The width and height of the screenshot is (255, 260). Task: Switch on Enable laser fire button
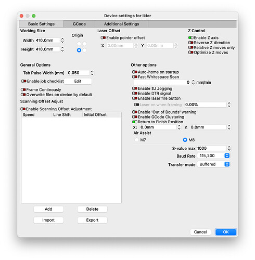[135, 98]
